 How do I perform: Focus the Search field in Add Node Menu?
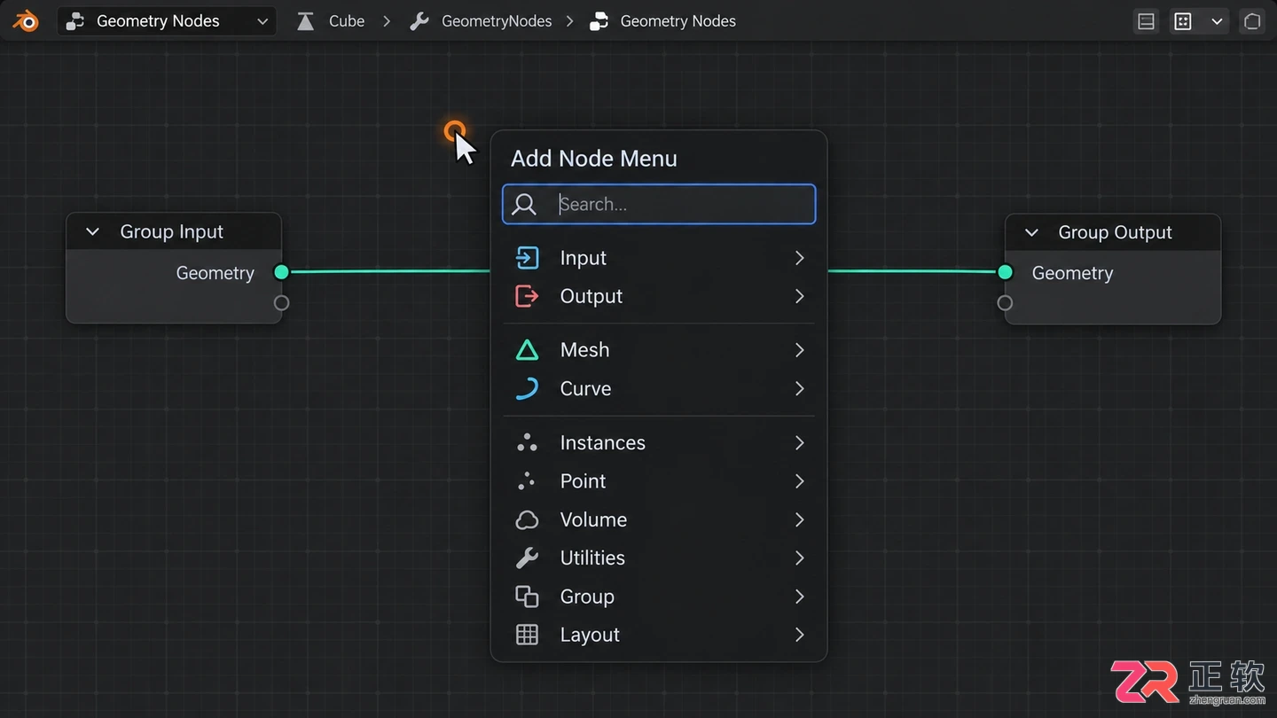(659, 204)
